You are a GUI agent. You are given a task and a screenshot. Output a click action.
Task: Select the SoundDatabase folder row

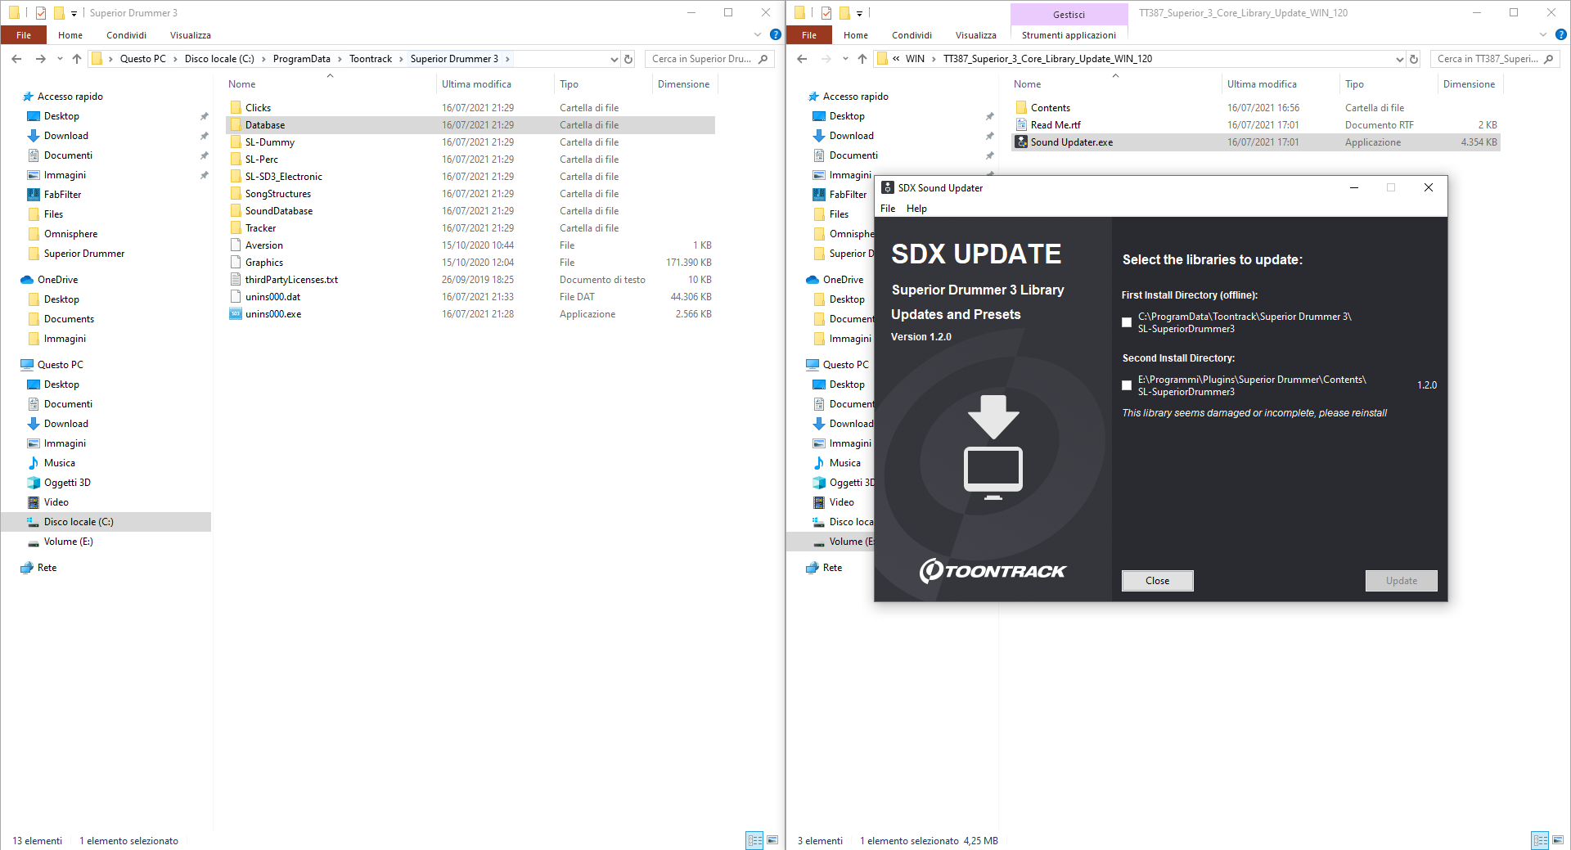pos(470,211)
